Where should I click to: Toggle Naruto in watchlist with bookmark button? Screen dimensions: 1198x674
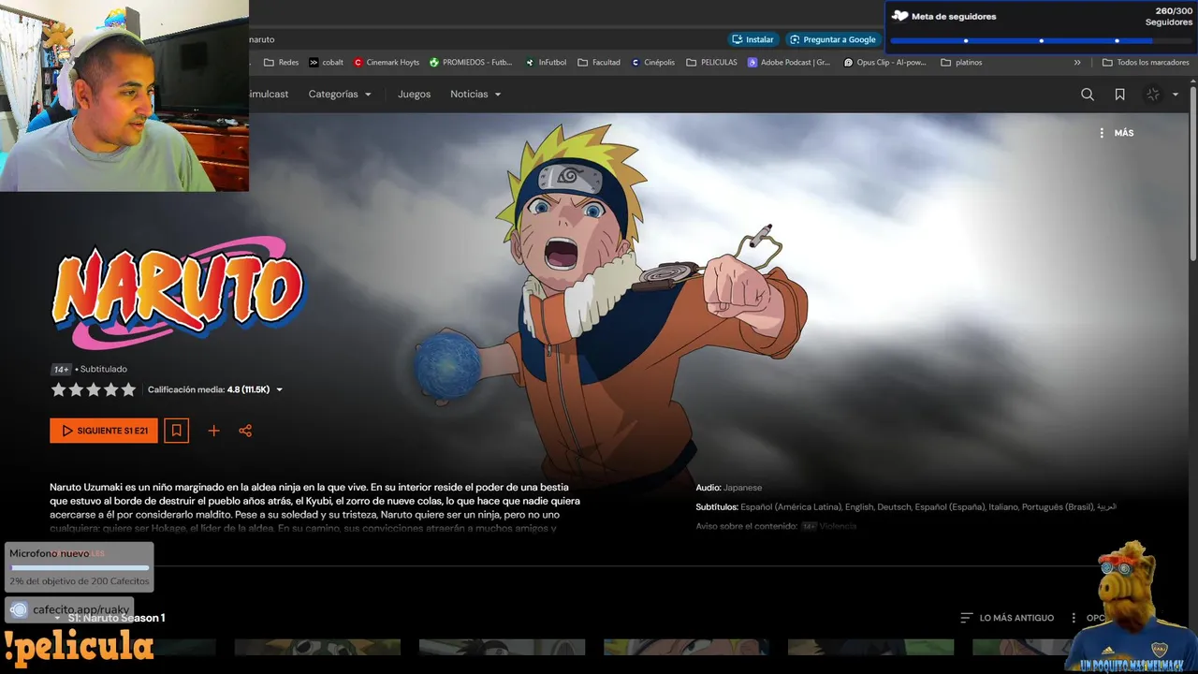click(x=176, y=431)
